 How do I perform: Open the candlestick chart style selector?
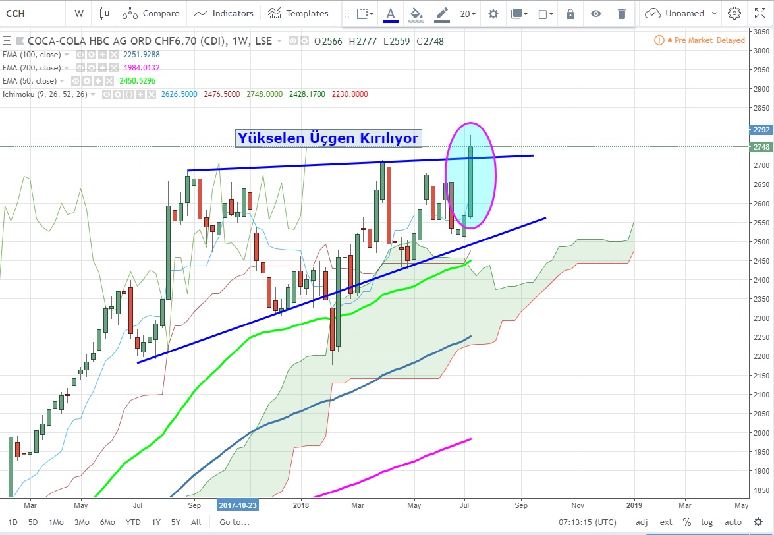103,13
